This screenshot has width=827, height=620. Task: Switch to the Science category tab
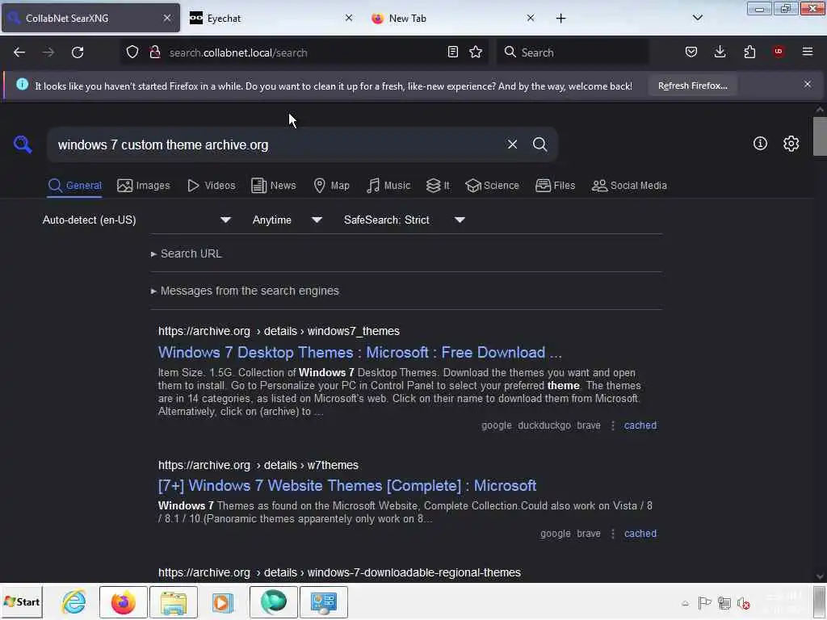(x=492, y=186)
